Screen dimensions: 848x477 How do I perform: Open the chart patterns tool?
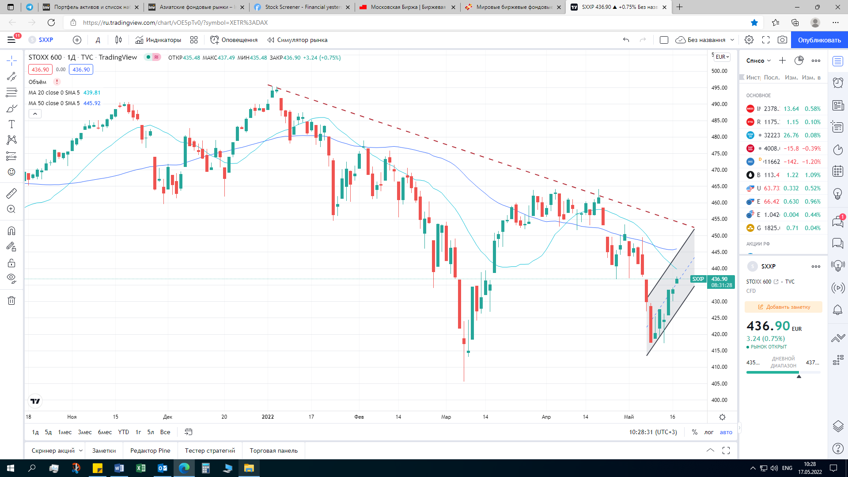pos(11,140)
